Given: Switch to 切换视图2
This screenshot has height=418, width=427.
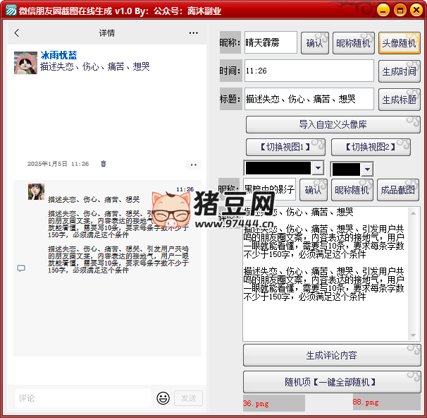Looking at the screenshot, I should (371, 147).
